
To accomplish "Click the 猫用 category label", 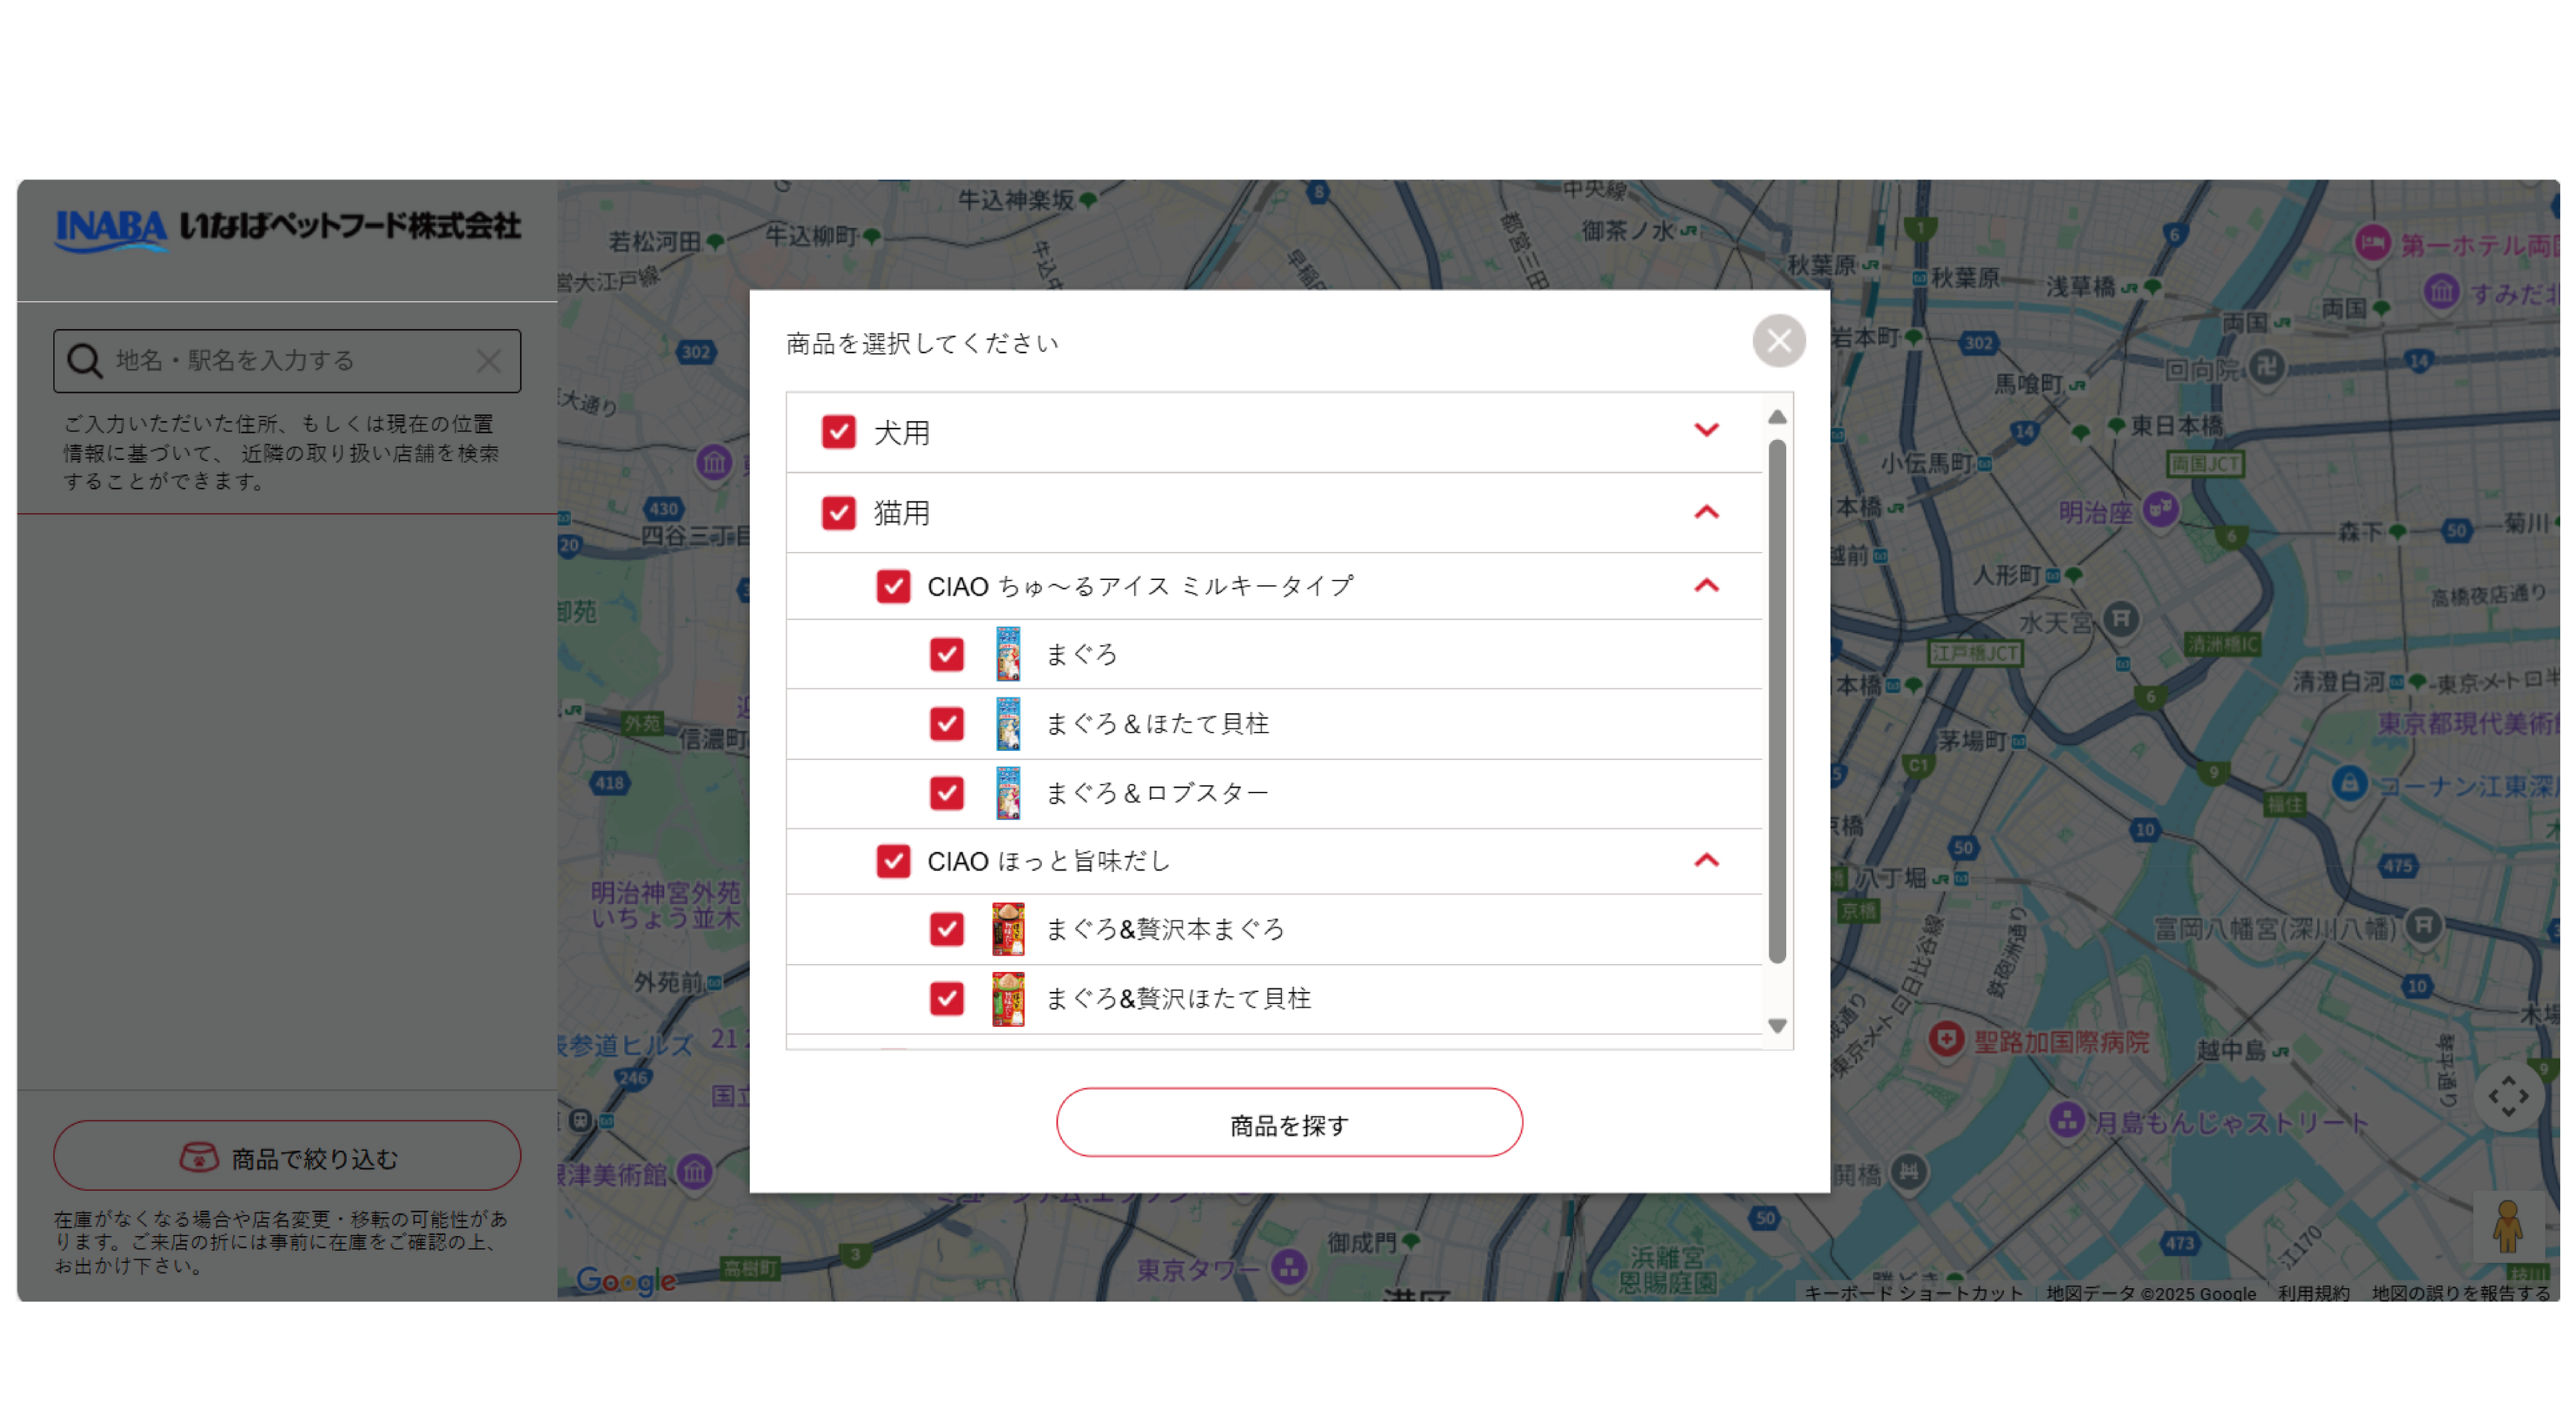I will tap(902, 513).
